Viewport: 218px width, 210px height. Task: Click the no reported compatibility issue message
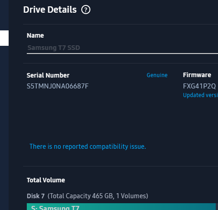tap(88, 147)
